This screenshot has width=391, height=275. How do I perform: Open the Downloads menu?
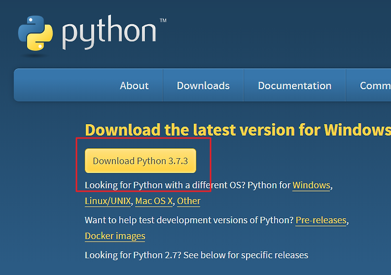coord(203,86)
